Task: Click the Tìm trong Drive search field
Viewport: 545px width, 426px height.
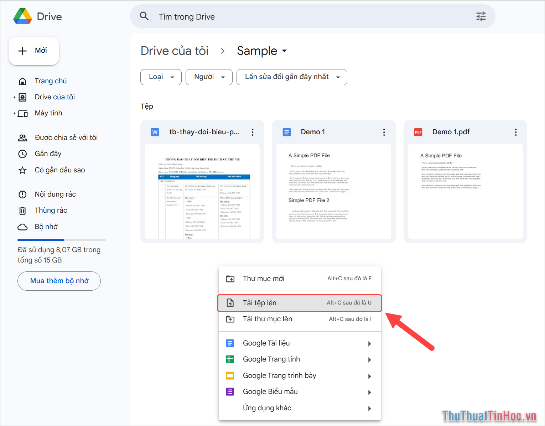Action: point(313,16)
